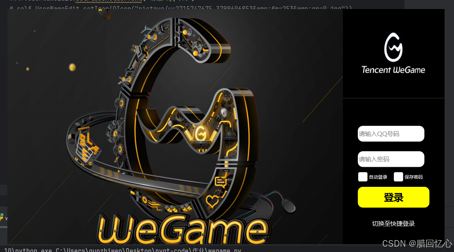Click the WeGame artwork banner image

(175, 127)
